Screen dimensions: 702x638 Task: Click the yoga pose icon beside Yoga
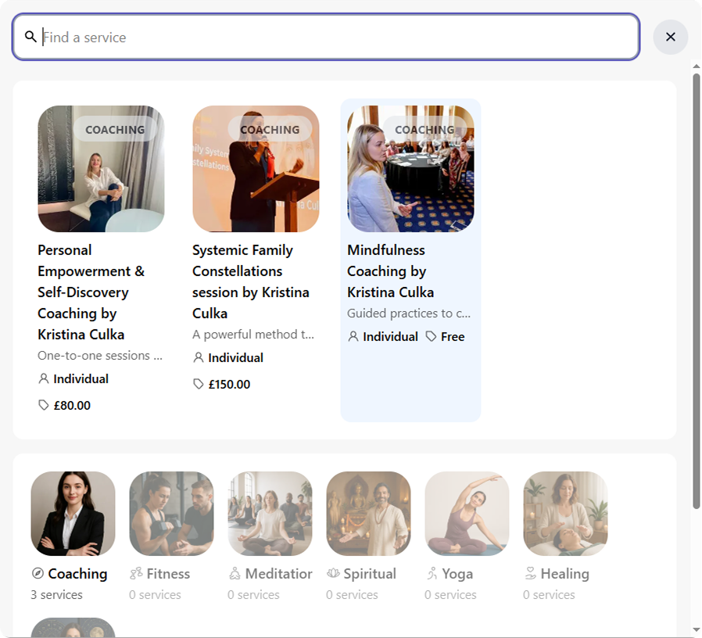pyautogui.click(x=432, y=574)
